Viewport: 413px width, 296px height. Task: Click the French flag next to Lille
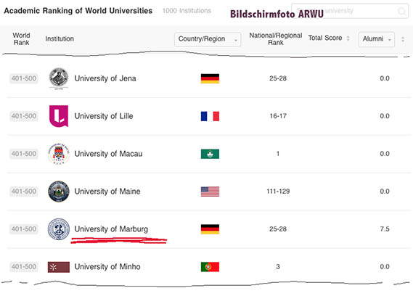210,116
